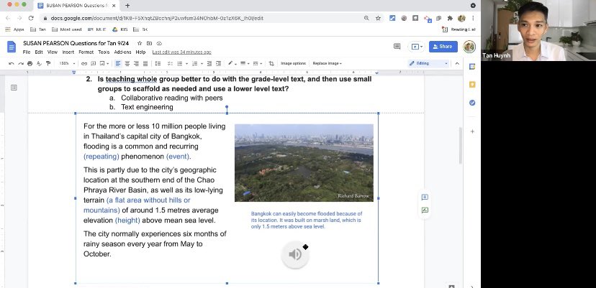Play the audio speaker button

pos(295,254)
